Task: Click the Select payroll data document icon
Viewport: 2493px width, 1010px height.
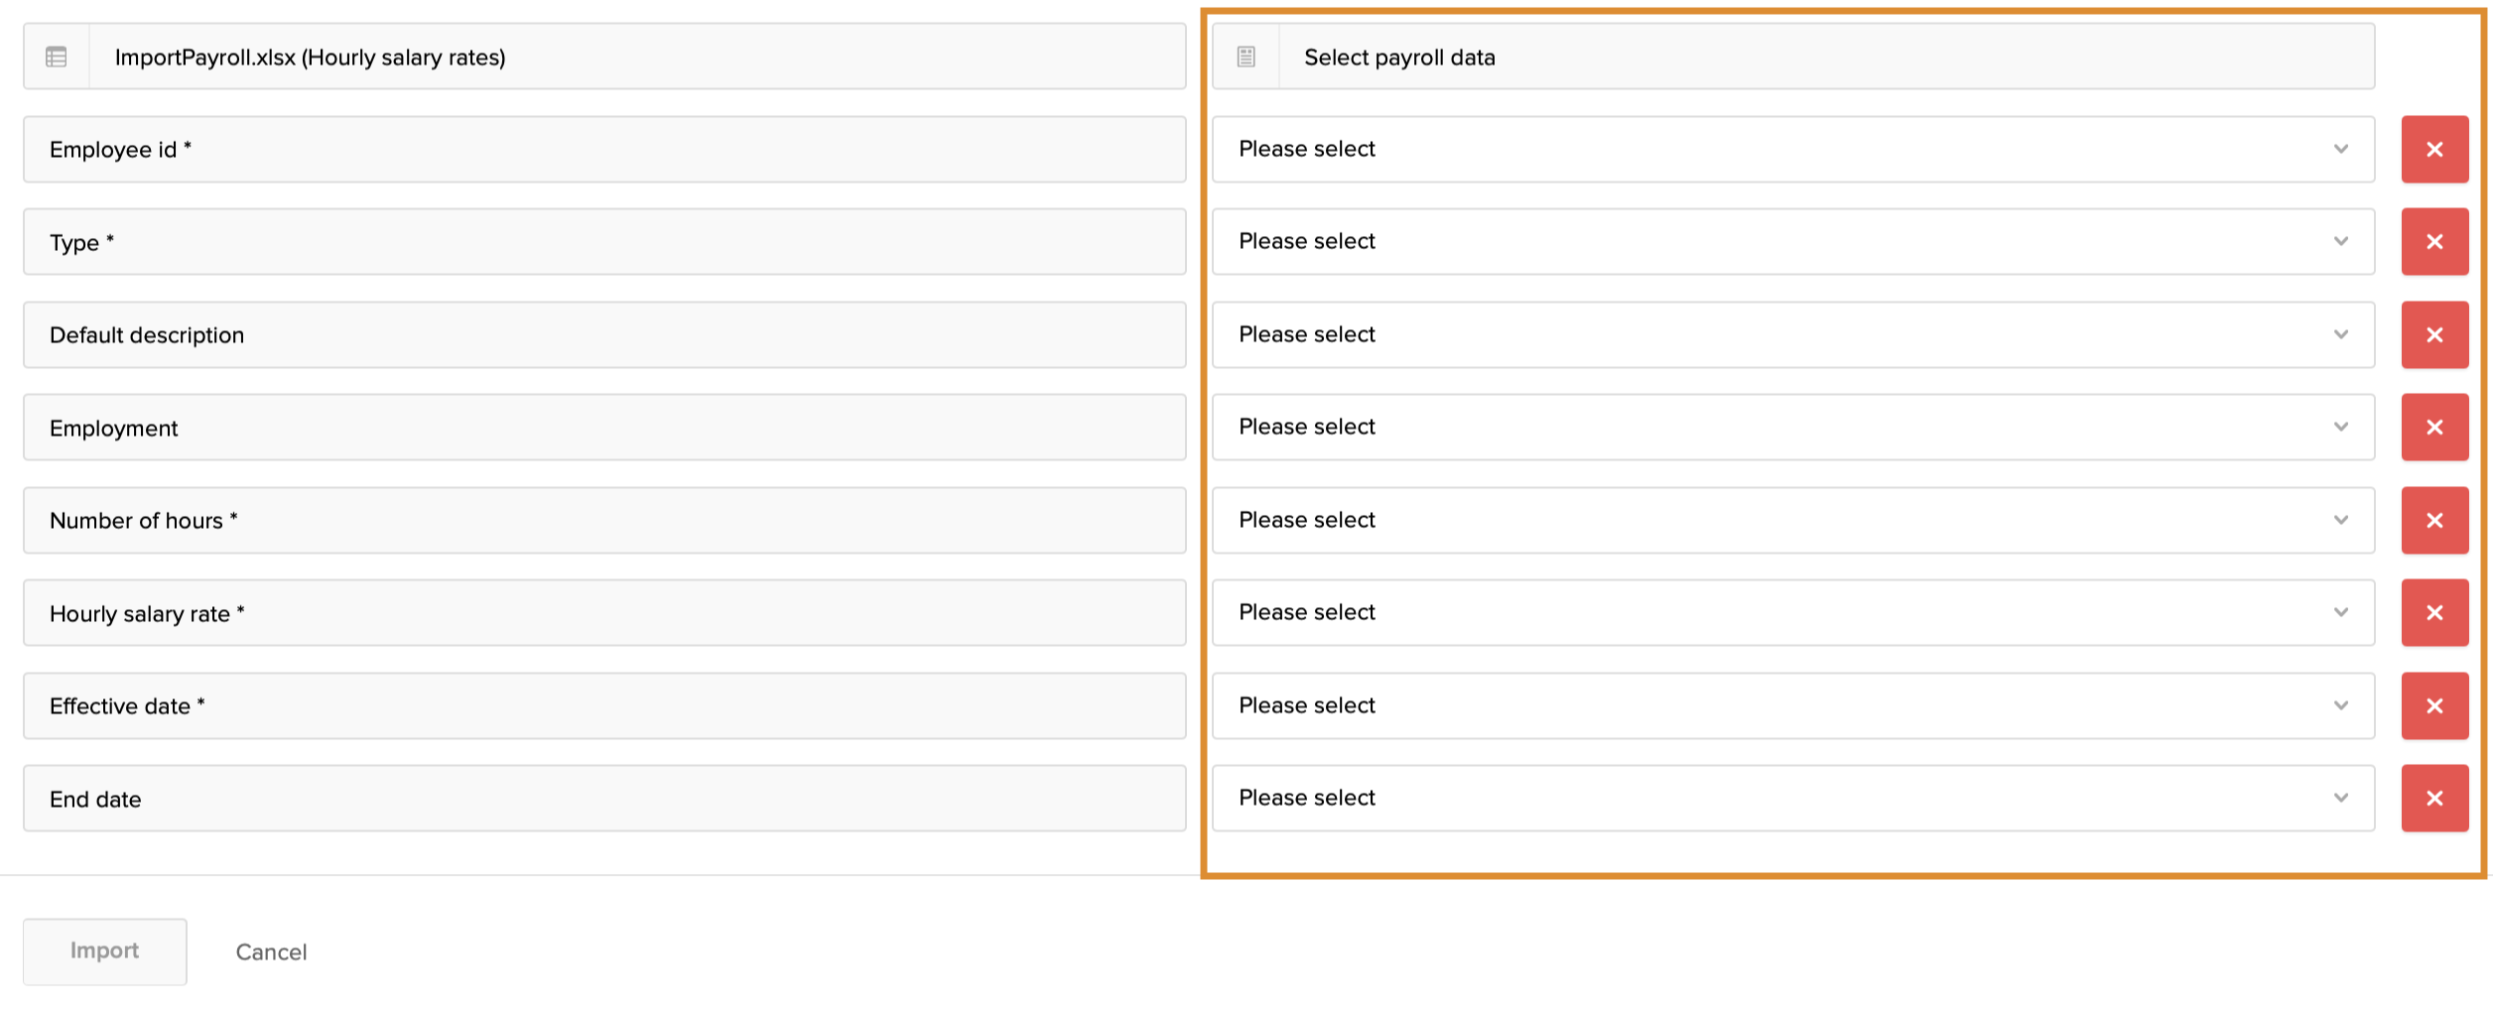Action: click(1246, 57)
